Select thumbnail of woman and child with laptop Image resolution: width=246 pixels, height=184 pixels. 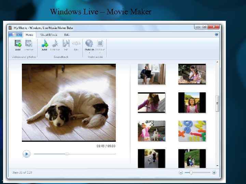(x=192, y=74)
